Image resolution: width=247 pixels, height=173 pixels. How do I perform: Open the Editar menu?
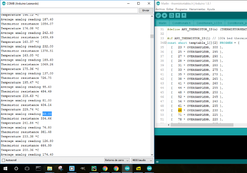click(170, 9)
